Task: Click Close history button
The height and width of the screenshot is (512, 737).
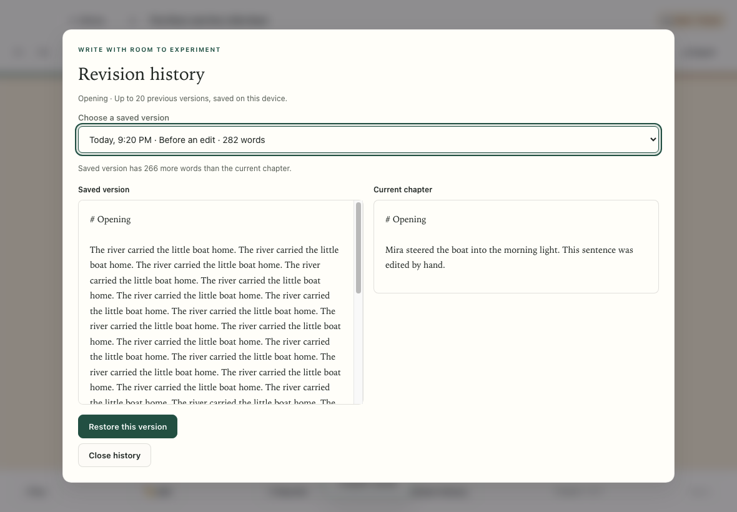Action: coord(114,455)
